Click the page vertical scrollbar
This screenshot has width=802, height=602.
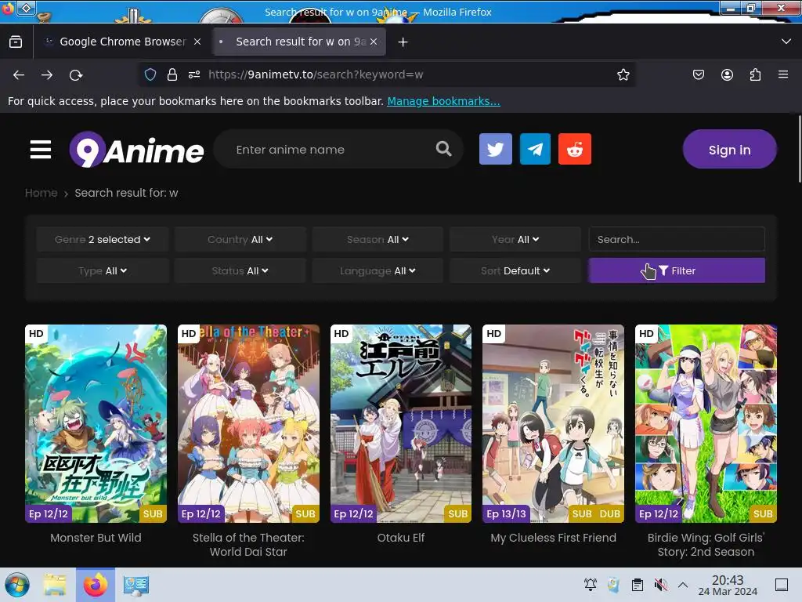tap(799, 148)
